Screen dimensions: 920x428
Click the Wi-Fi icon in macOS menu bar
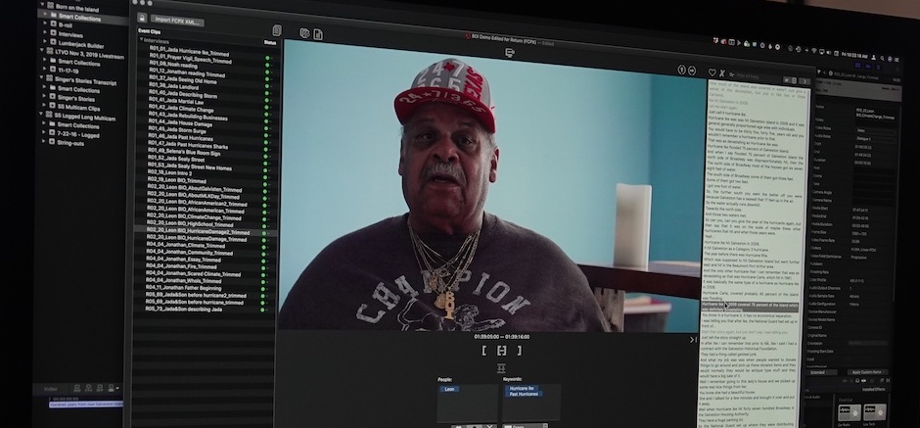813,51
